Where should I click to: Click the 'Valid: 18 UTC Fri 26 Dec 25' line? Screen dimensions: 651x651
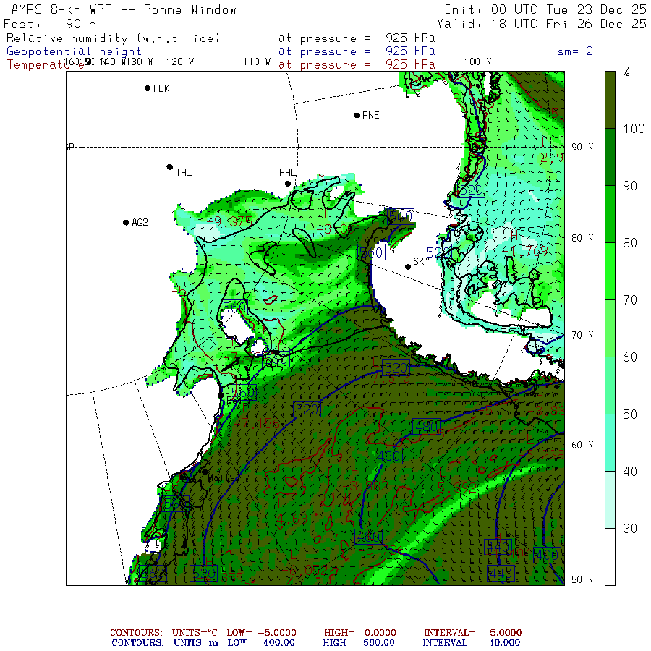click(542, 24)
